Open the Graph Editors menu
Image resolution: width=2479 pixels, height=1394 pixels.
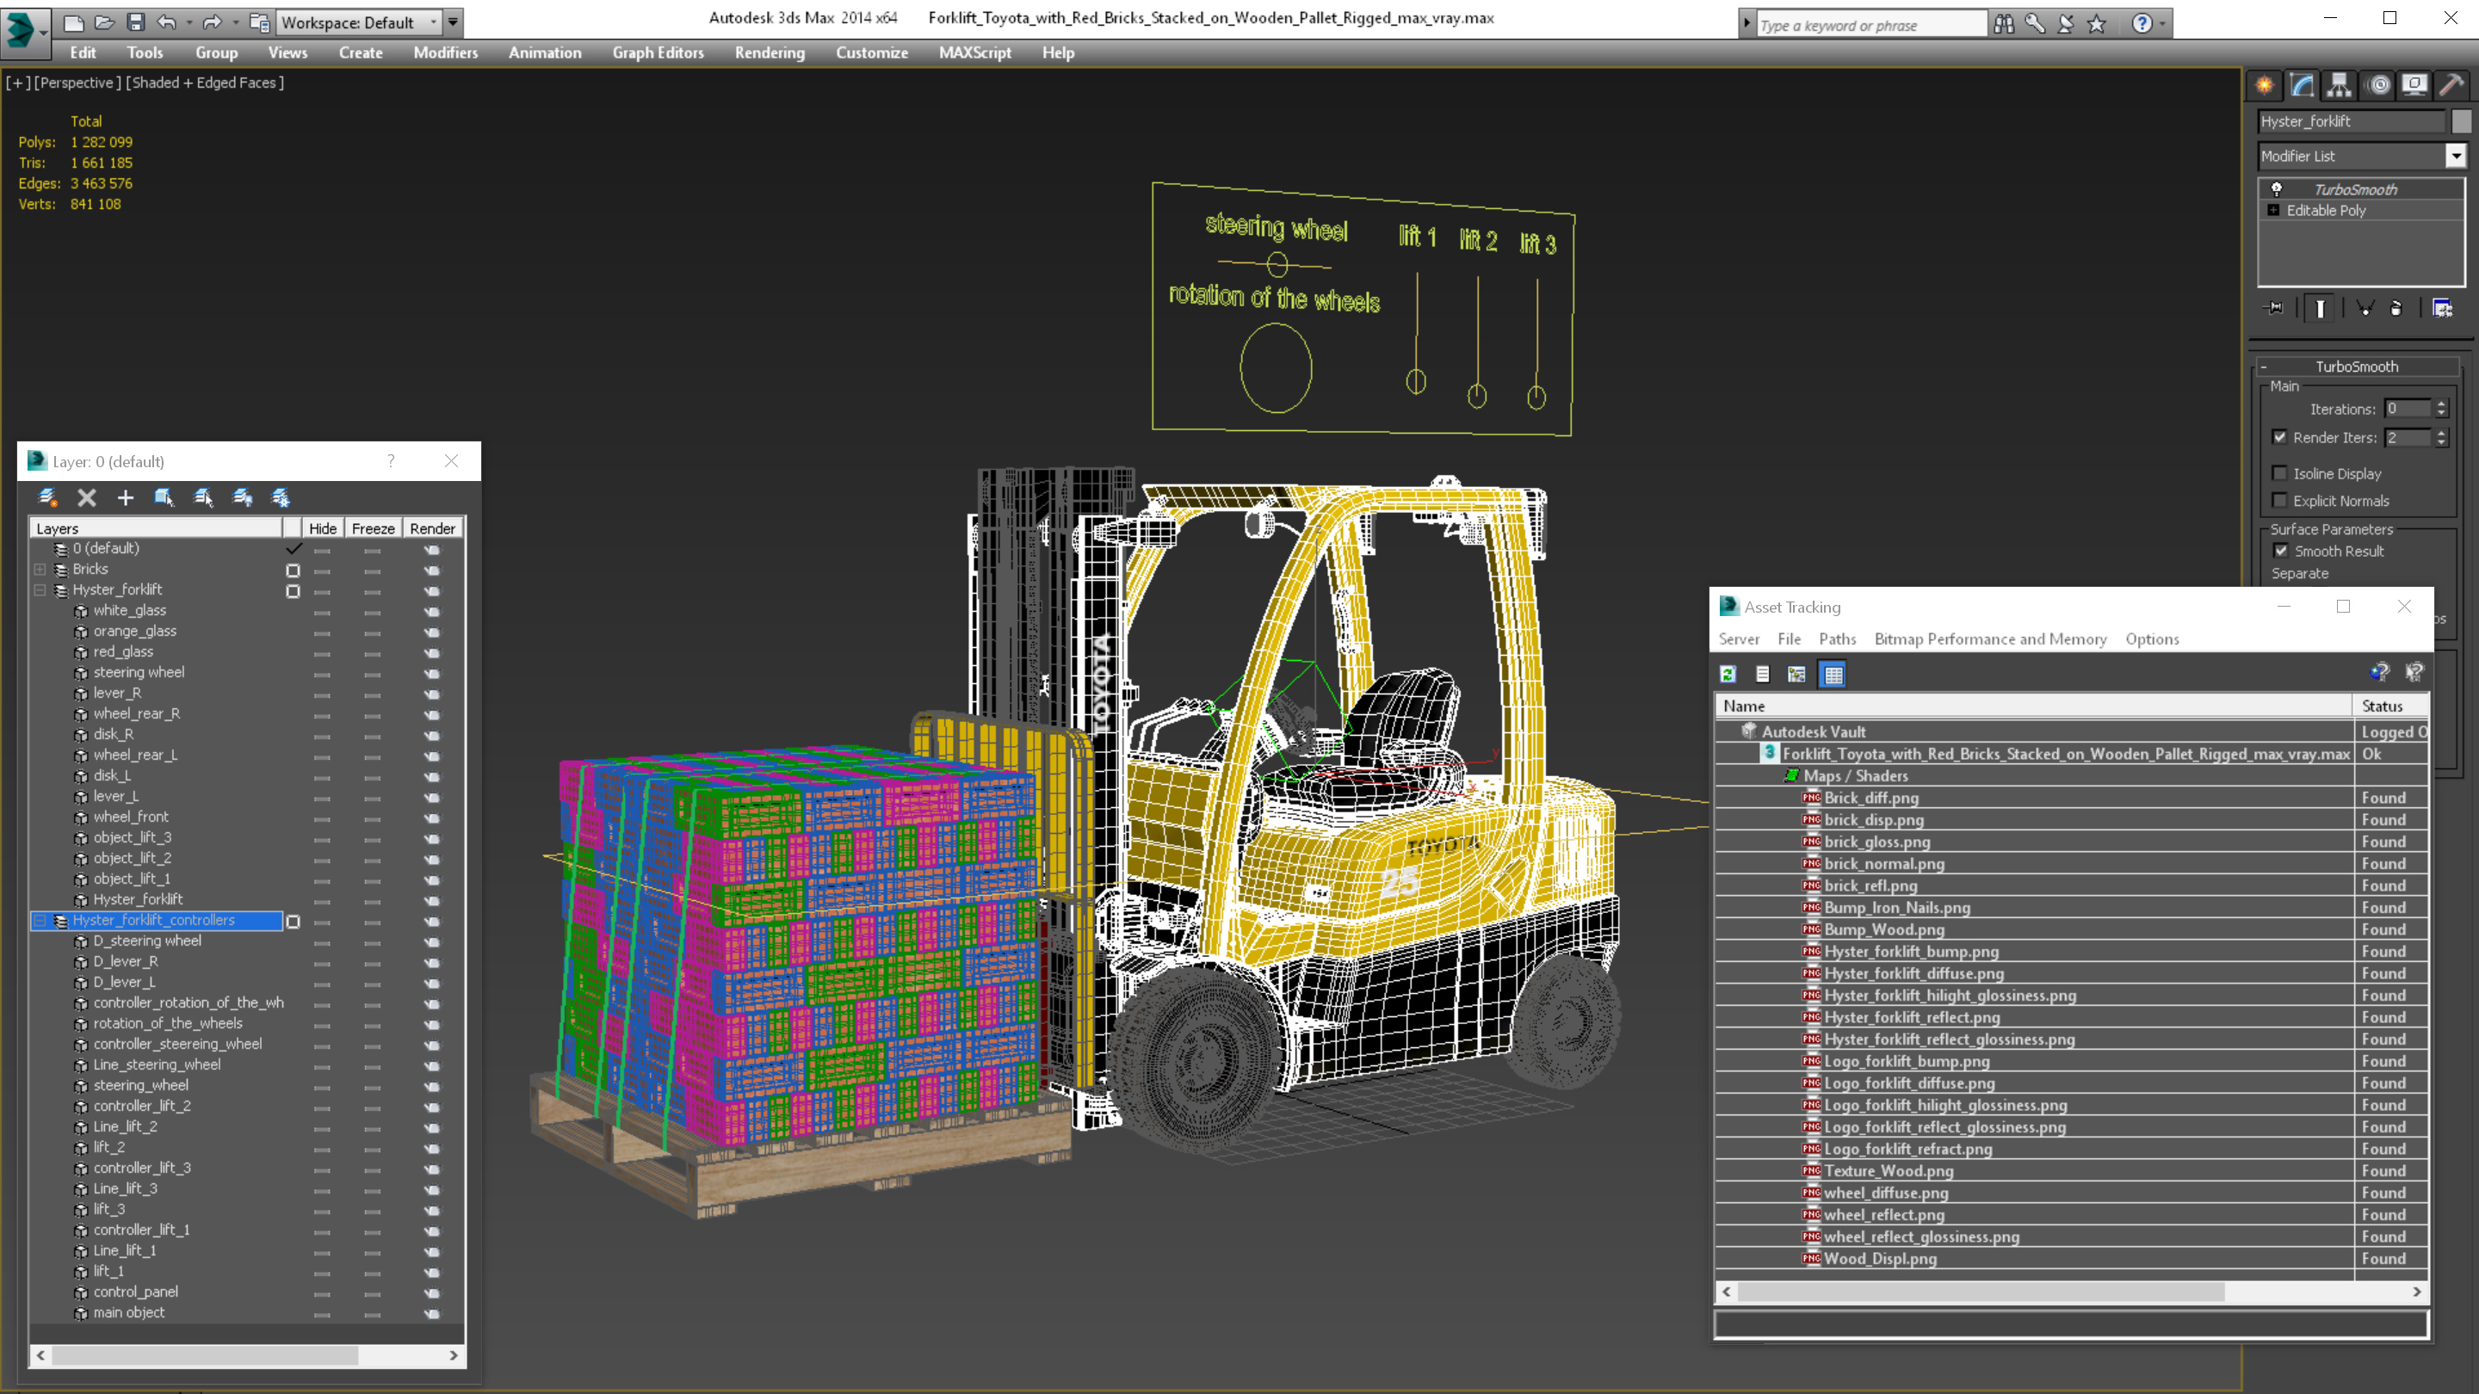[x=658, y=52]
